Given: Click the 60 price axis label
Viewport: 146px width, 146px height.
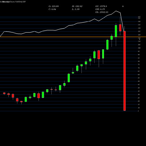Looking at the screenshot, I should point(139,74).
